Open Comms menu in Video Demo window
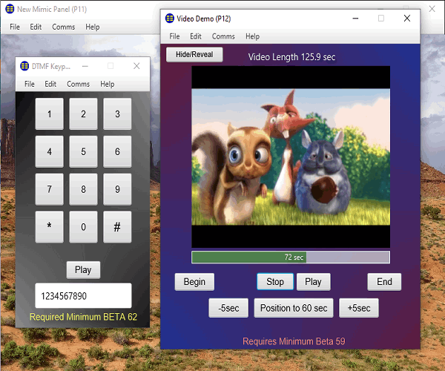445x371 pixels. 223,36
